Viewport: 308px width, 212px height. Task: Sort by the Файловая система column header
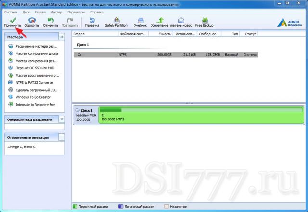pos(133,34)
